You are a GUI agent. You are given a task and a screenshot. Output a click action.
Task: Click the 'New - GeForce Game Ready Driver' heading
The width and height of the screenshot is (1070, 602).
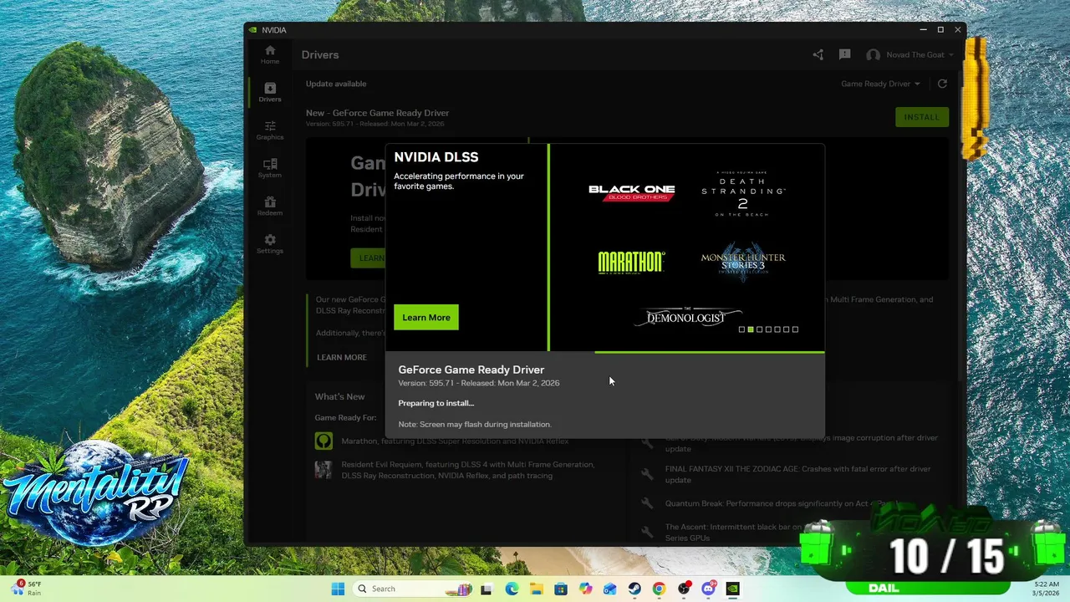[x=377, y=113]
